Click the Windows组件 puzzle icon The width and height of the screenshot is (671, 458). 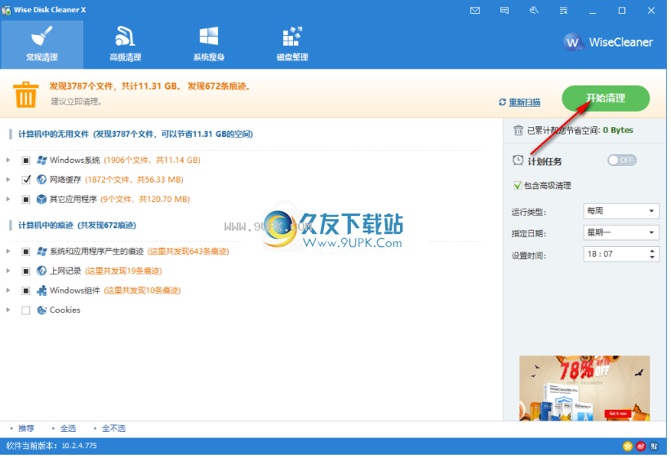pyautogui.click(x=42, y=290)
